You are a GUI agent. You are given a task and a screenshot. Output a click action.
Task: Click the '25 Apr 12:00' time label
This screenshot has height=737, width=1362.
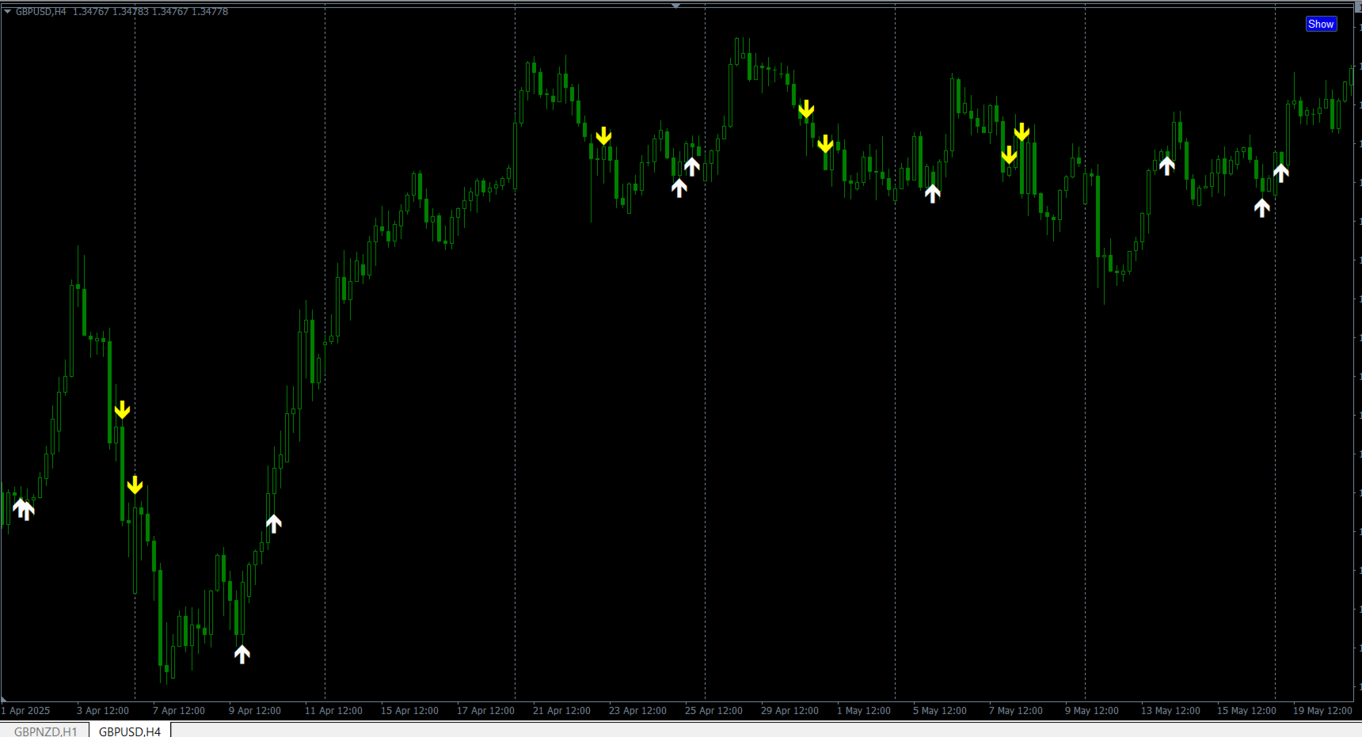(x=713, y=711)
